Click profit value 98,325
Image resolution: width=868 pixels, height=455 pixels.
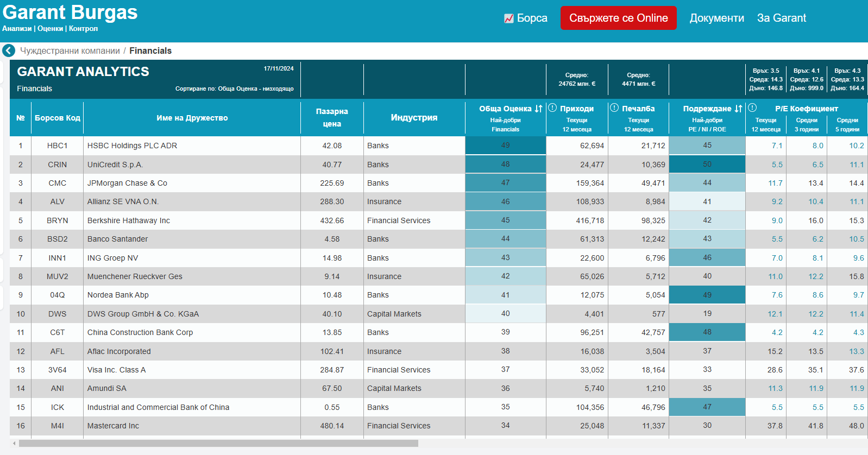pyautogui.click(x=653, y=220)
